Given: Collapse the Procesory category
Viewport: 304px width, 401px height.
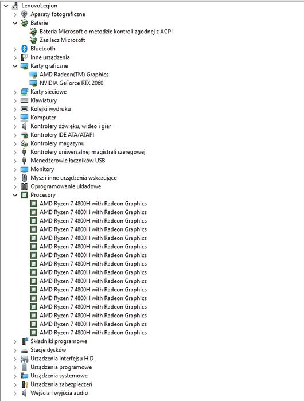Looking at the screenshot, I should point(15,195).
